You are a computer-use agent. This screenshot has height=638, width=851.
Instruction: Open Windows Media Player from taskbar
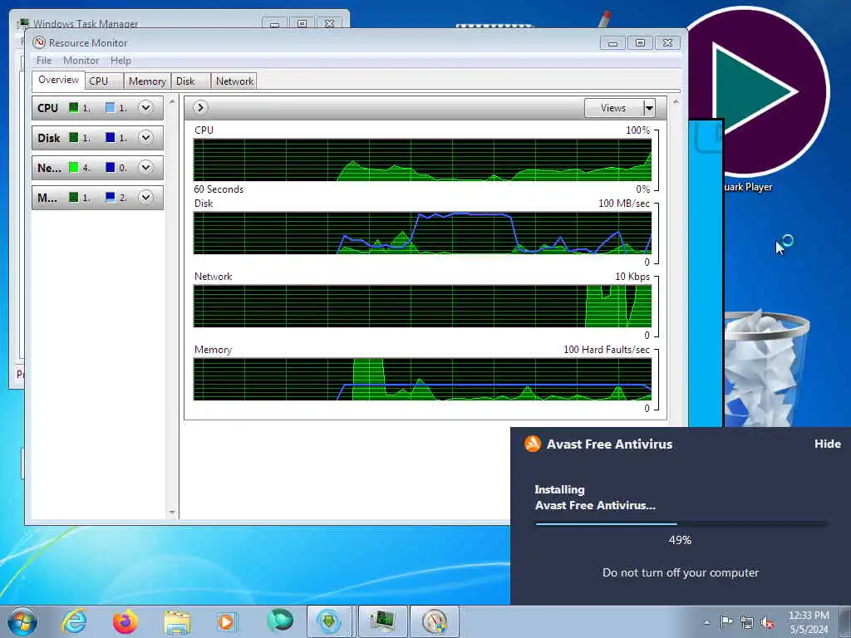pos(226,621)
